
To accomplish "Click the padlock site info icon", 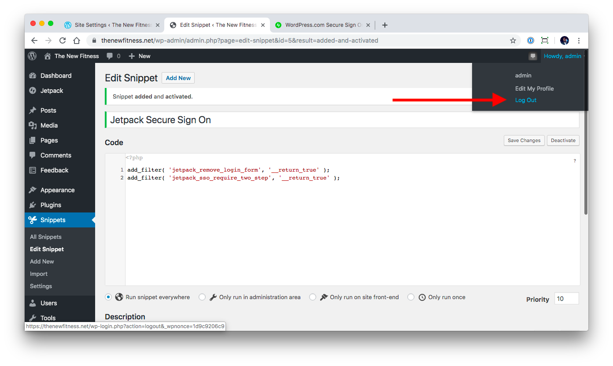I will pyautogui.click(x=94, y=40).
